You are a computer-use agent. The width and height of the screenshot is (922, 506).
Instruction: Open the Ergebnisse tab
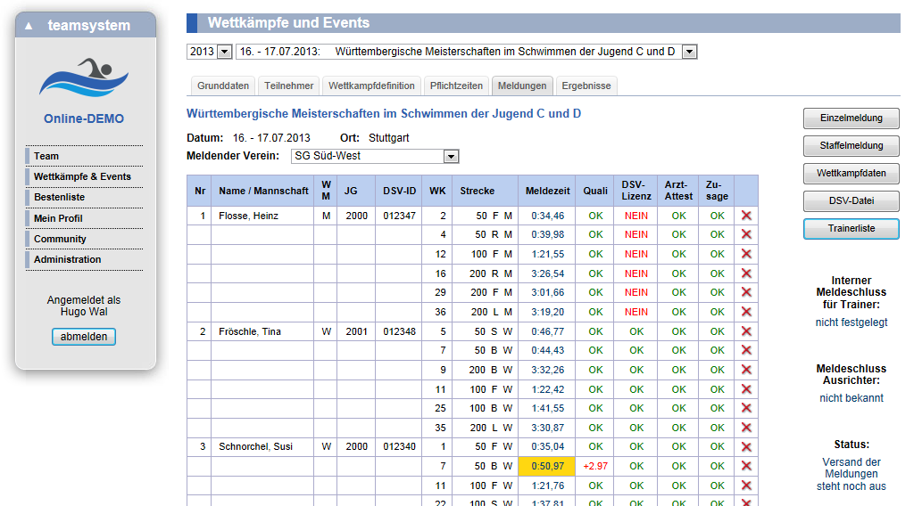[x=586, y=86]
